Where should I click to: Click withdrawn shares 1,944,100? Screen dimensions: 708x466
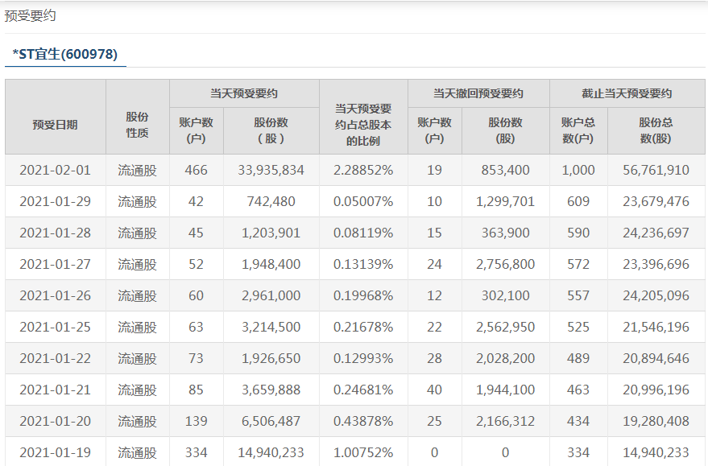click(x=505, y=390)
